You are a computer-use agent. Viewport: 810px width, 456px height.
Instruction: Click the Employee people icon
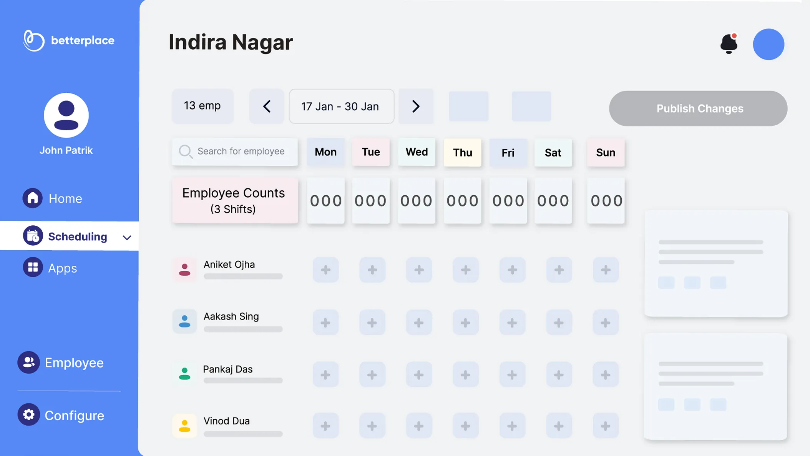click(x=28, y=362)
